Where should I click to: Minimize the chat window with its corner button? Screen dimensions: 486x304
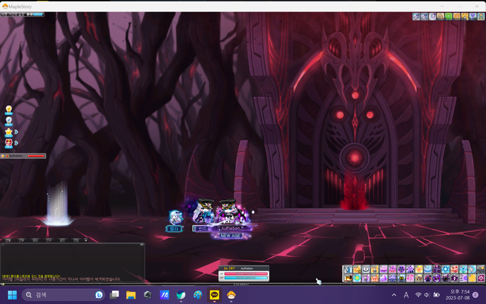point(142,244)
